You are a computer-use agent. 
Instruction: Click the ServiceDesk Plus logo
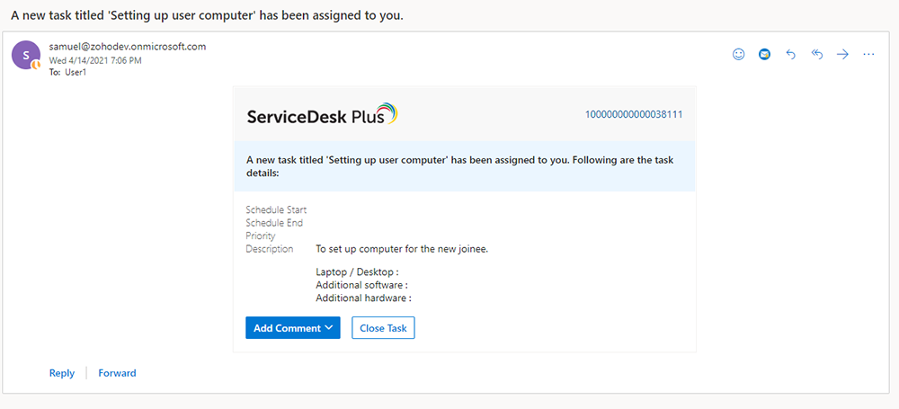(x=321, y=114)
